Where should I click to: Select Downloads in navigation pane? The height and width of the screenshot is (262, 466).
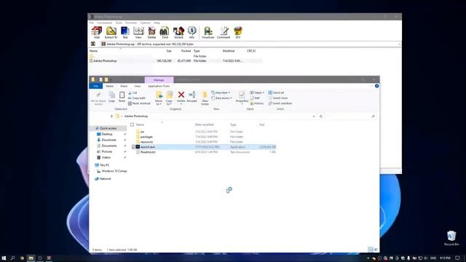[108, 140]
